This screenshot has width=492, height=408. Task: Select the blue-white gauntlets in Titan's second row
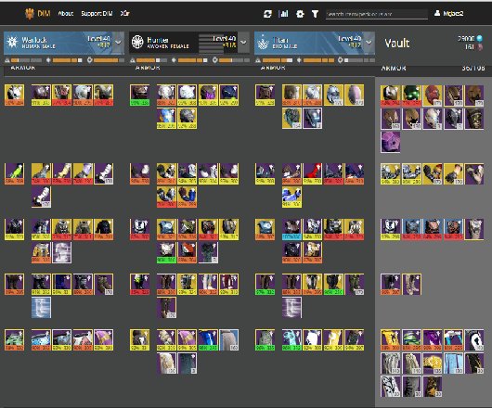tap(291, 198)
